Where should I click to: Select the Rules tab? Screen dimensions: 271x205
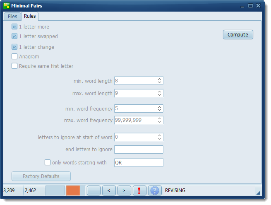pos(30,16)
